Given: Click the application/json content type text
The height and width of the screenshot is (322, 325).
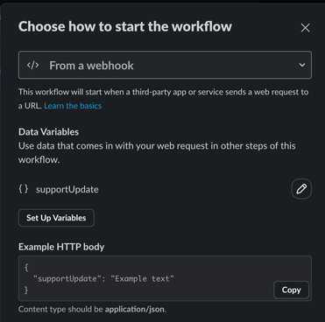Looking at the screenshot, I should 135,309.
